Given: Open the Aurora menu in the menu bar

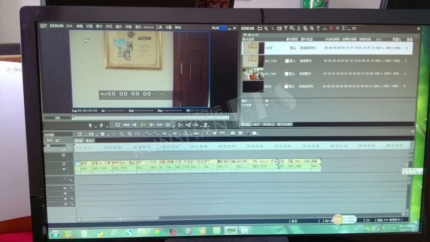Looking at the screenshot, I should 148,27.
